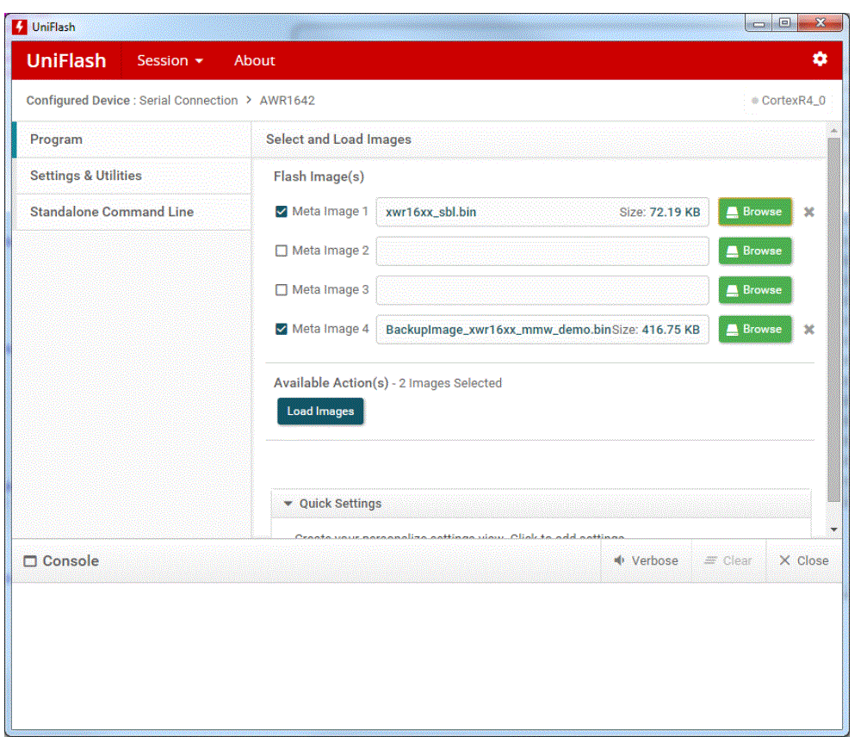Browse for a Meta Image 3 file
The width and height of the screenshot is (867, 749).
755,290
